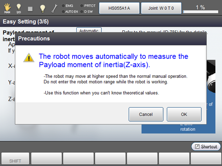Adjust the 1% speed bar
Image resolution: width=222 pixels, height=166 pixels.
point(200,11)
